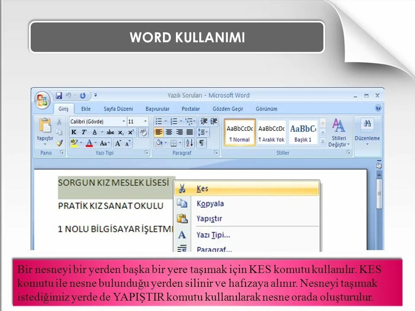Decrease paragraph indent

click(x=204, y=121)
